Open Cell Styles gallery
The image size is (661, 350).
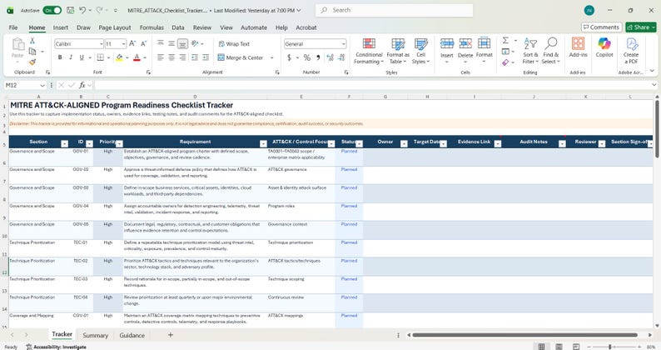(420, 51)
